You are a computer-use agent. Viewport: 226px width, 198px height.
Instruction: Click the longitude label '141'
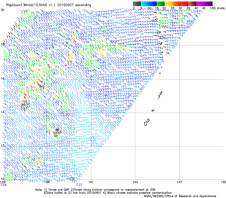coord(91,182)
